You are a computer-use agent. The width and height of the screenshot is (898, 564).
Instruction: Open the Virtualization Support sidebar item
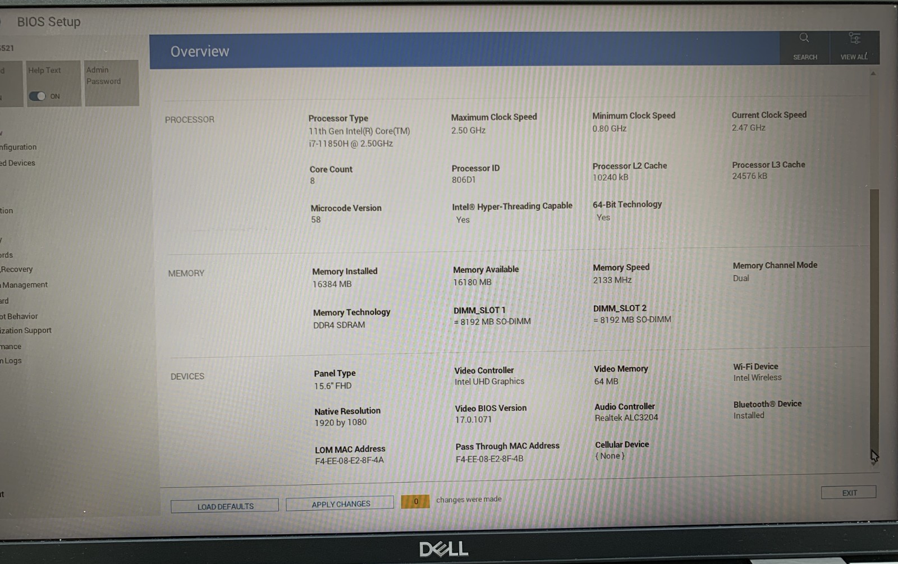coord(26,331)
